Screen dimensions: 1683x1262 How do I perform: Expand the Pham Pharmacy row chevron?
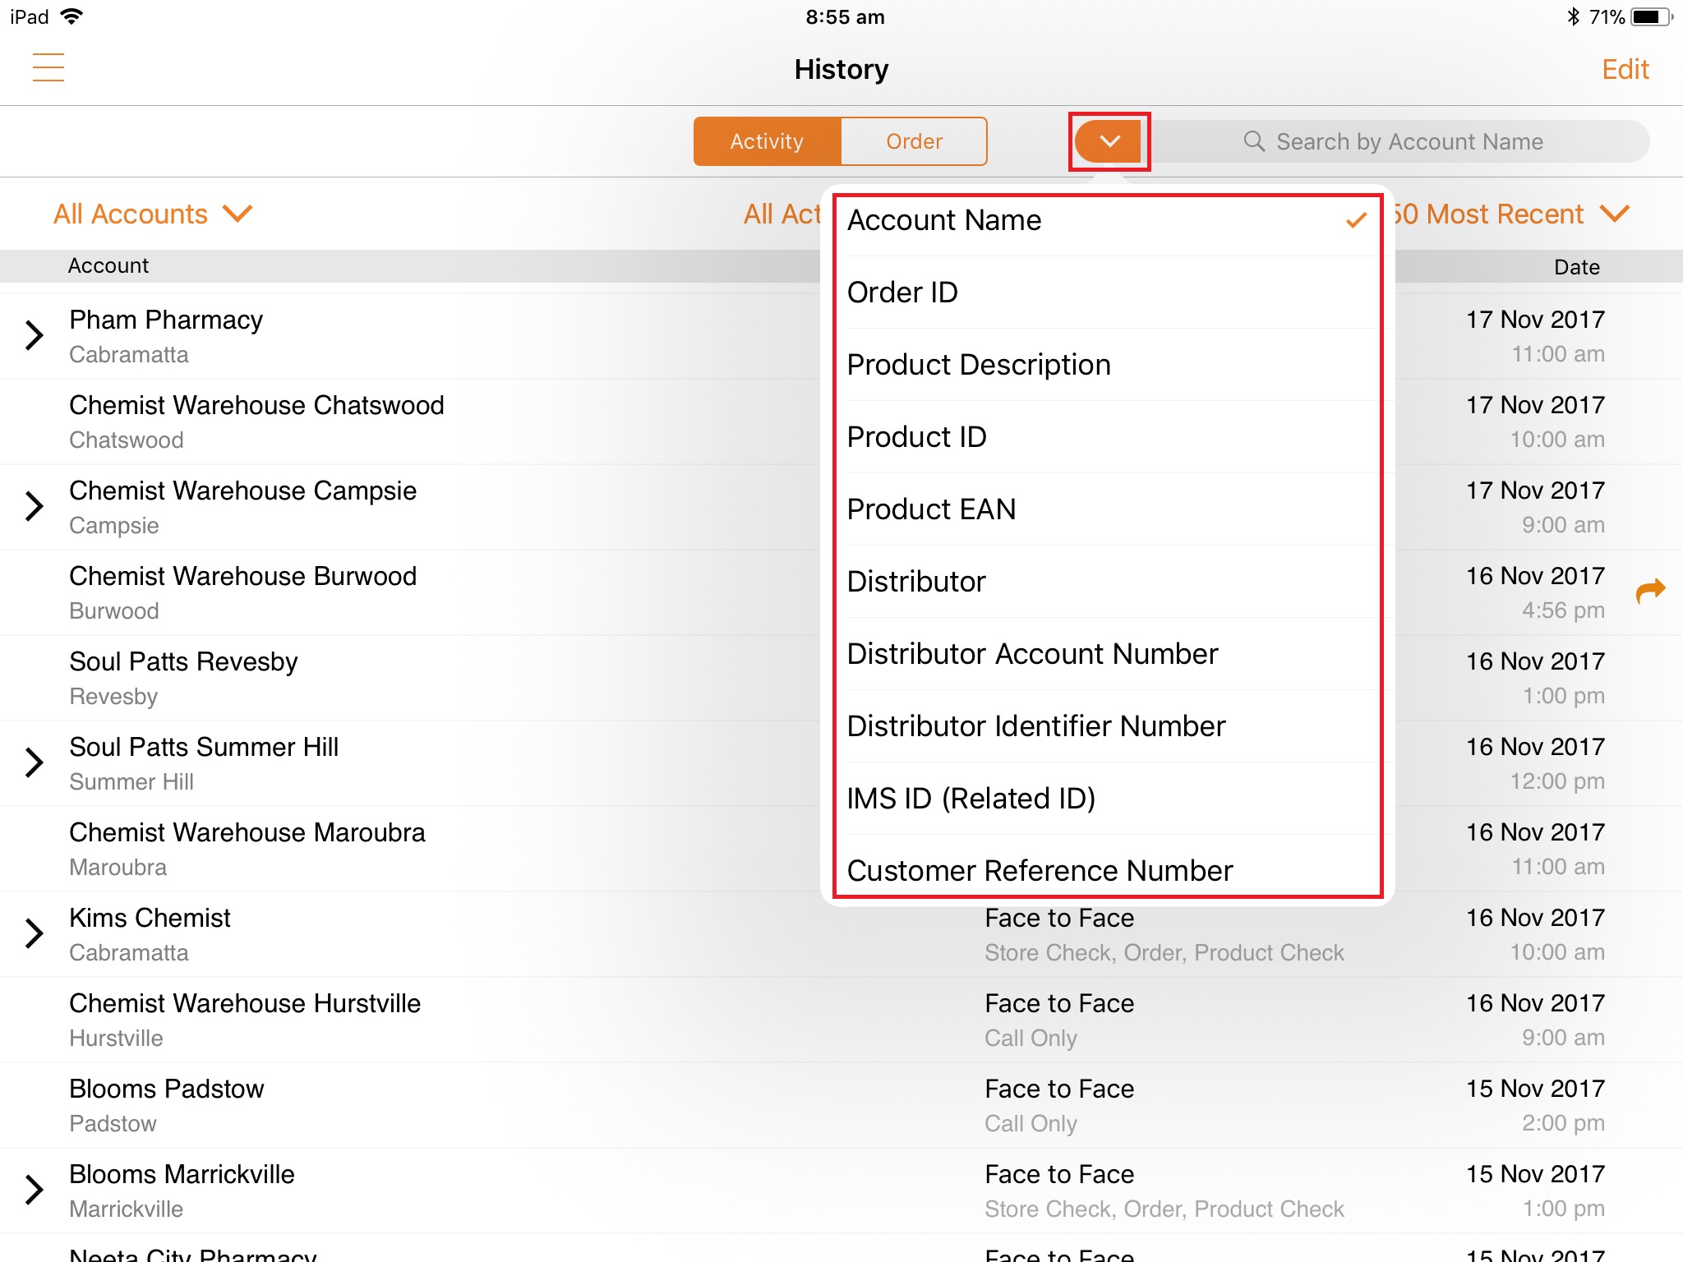coord(35,335)
